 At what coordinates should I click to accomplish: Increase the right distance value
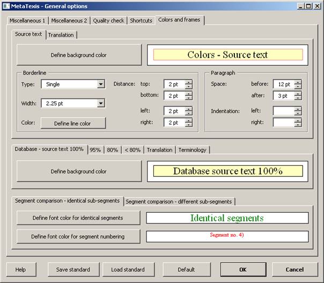[x=188, y=121]
